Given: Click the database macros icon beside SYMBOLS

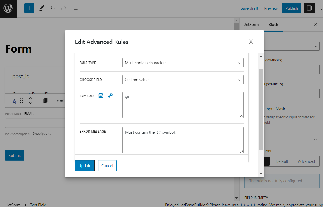Looking at the screenshot, I should (100, 95).
